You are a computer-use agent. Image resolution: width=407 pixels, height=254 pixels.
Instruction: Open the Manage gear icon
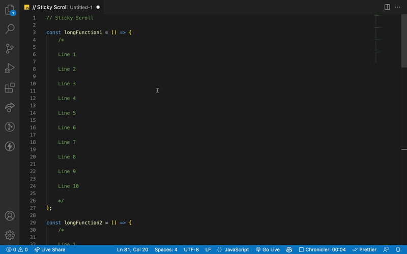pos(10,235)
